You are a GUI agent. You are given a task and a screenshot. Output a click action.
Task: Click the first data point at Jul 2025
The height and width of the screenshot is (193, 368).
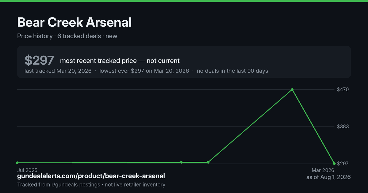coord(17,163)
